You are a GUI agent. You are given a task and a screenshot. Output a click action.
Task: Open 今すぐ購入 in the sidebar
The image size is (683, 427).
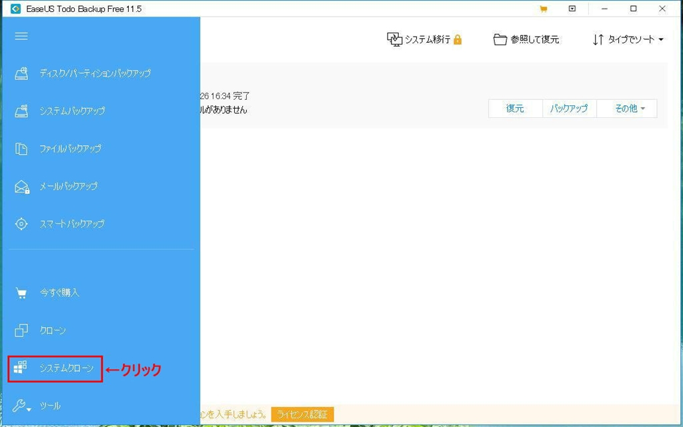pos(59,292)
